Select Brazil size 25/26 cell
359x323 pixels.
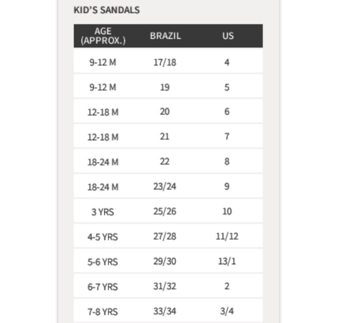point(165,211)
